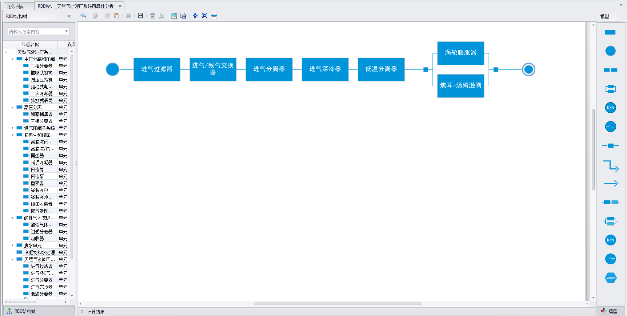This screenshot has width=627, height=316.
Task: Select the straight arrow connector tool
Action: (611, 183)
